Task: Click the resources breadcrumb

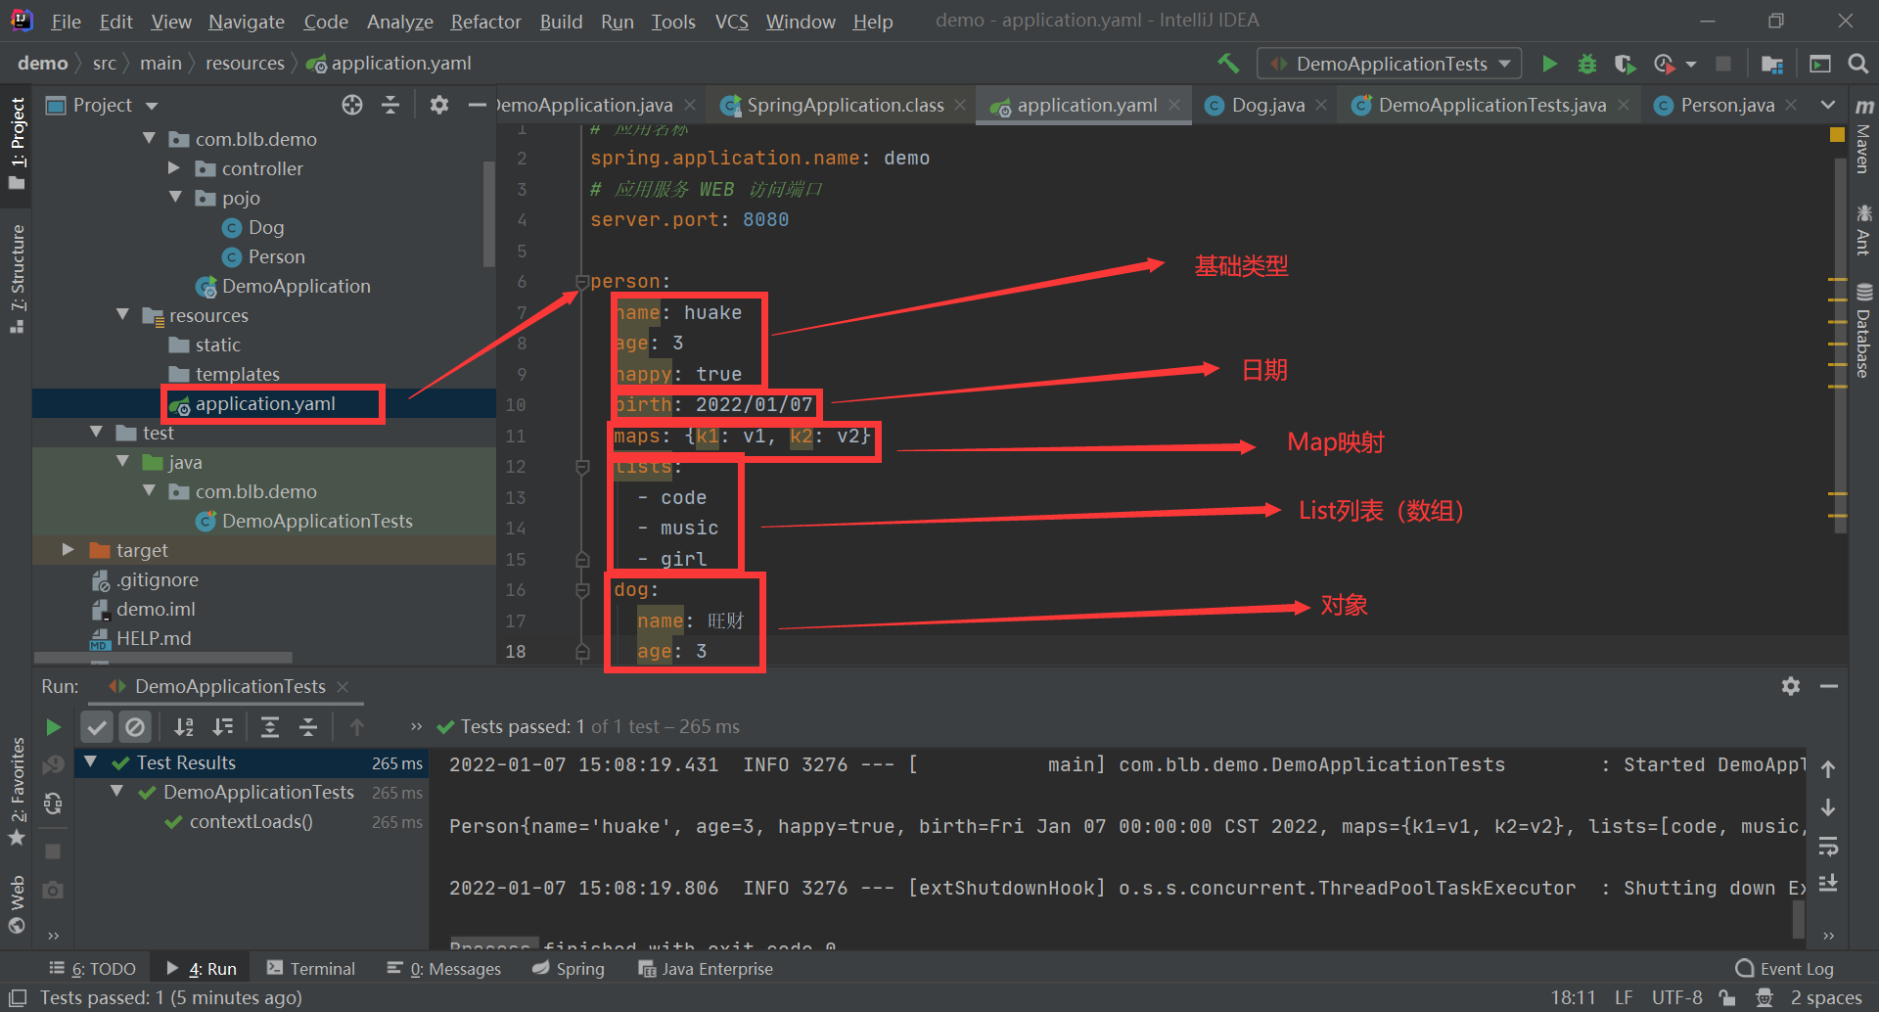Action: pyautogui.click(x=245, y=64)
